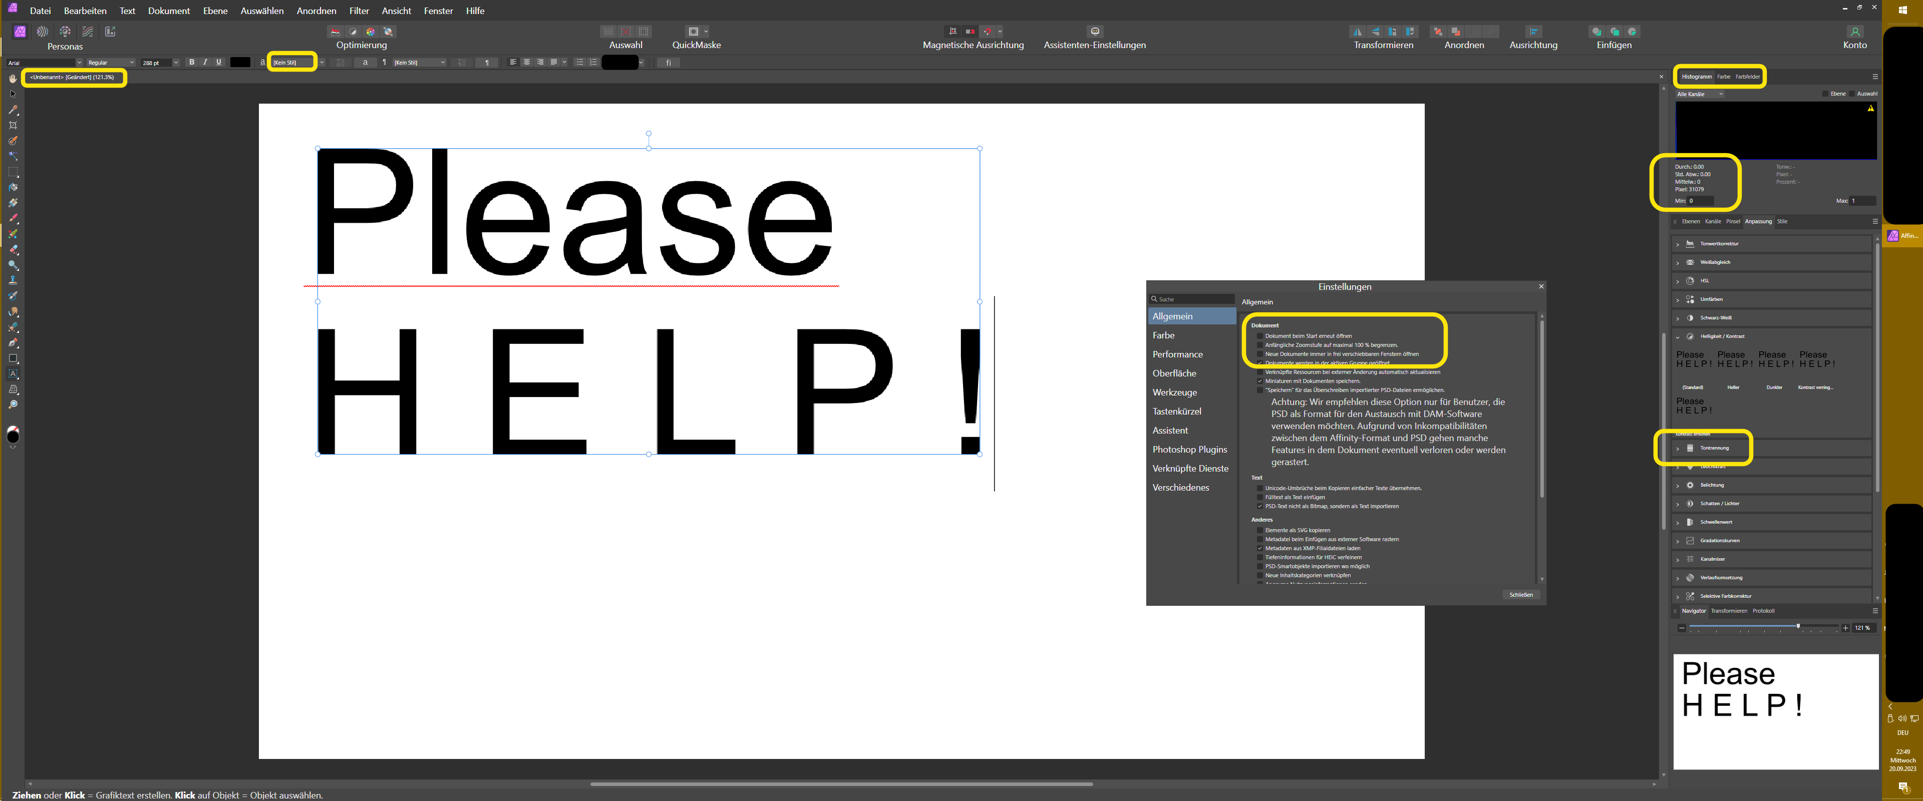Click the Bold text formatting button
Image resolution: width=1923 pixels, height=801 pixels.
click(192, 62)
